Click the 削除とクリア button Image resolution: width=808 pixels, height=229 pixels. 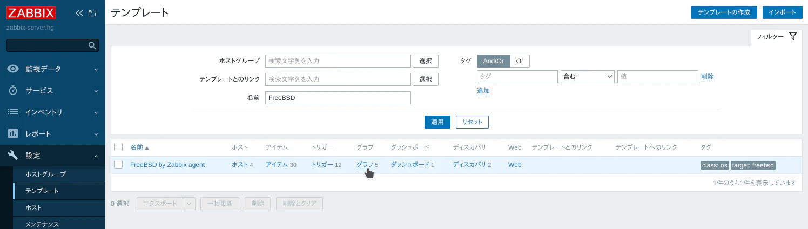tap(300, 204)
